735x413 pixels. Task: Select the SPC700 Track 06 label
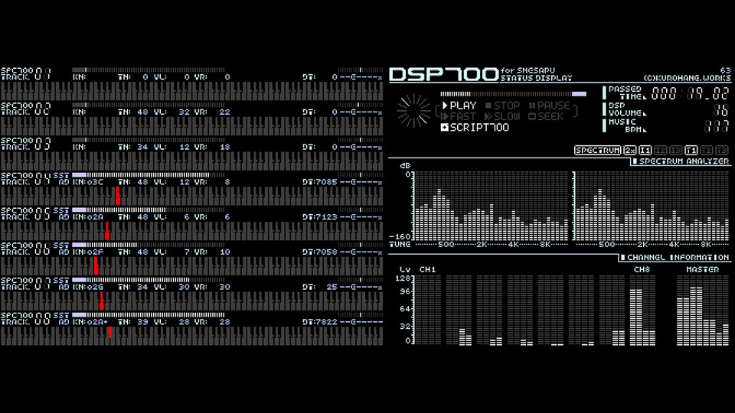26,249
